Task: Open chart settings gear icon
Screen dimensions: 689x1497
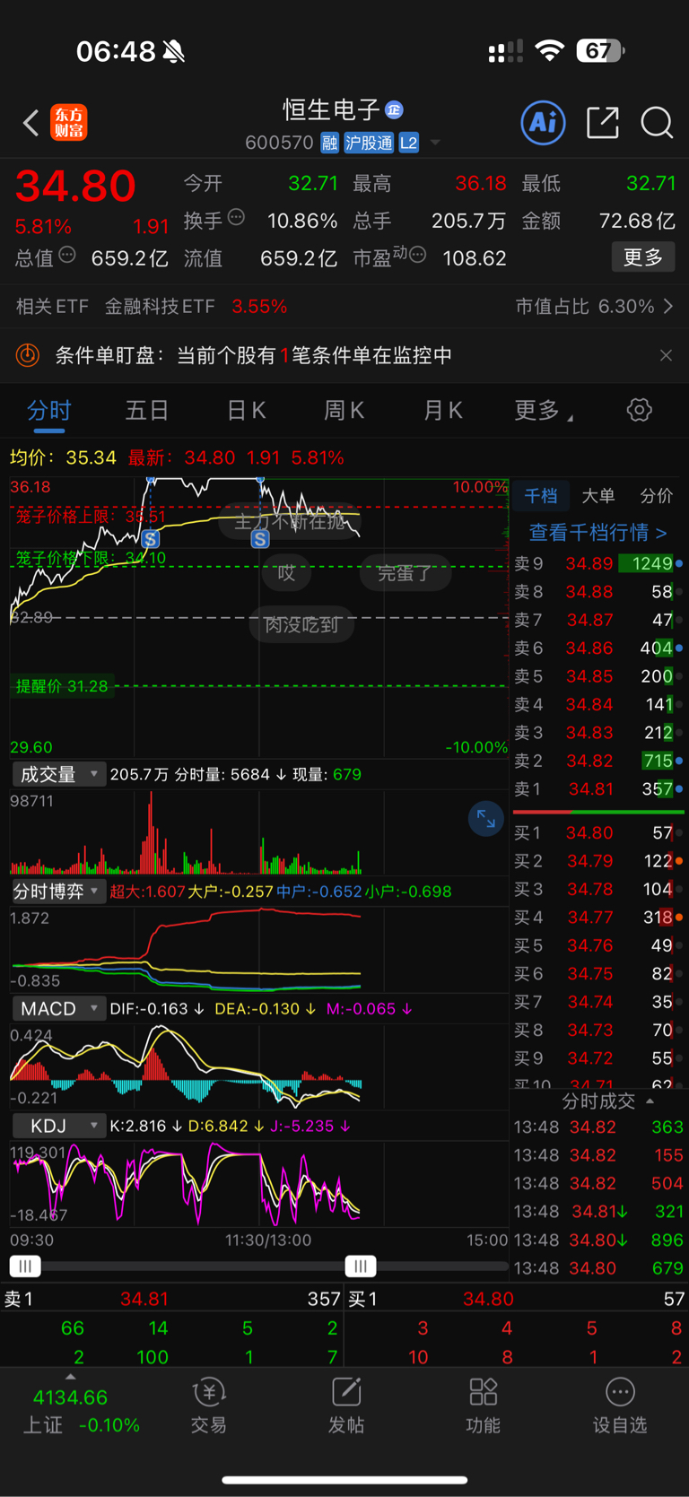Action: [x=639, y=411]
